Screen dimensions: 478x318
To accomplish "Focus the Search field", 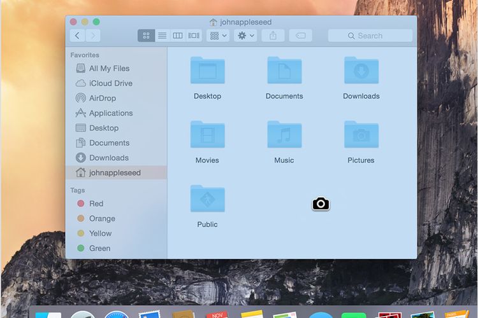I will 370,36.
